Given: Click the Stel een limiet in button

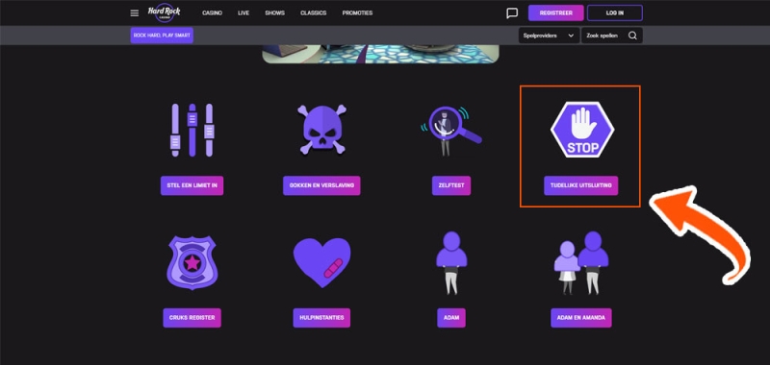Looking at the screenshot, I should click(192, 185).
